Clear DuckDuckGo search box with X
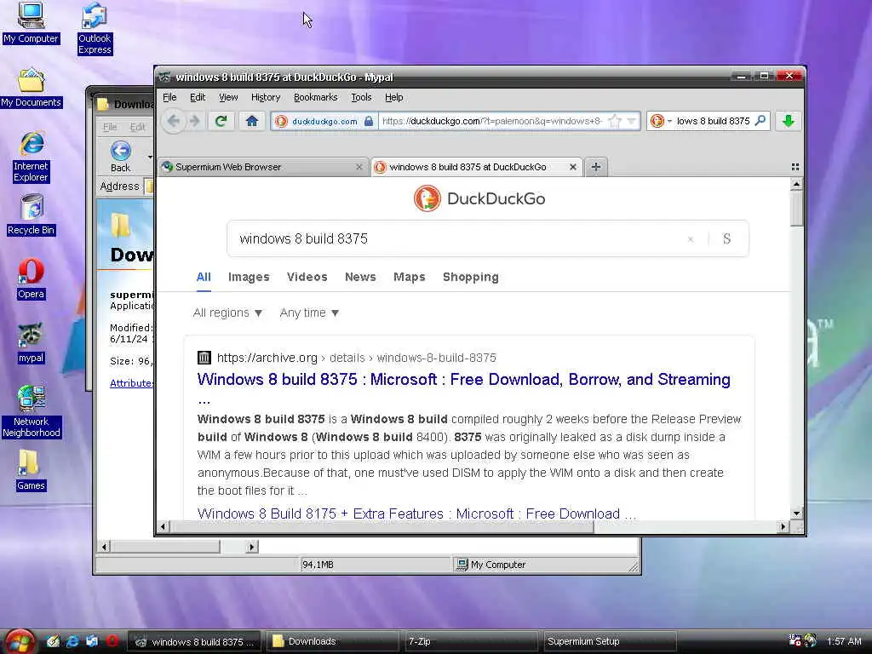872x654 pixels. coord(691,239)
